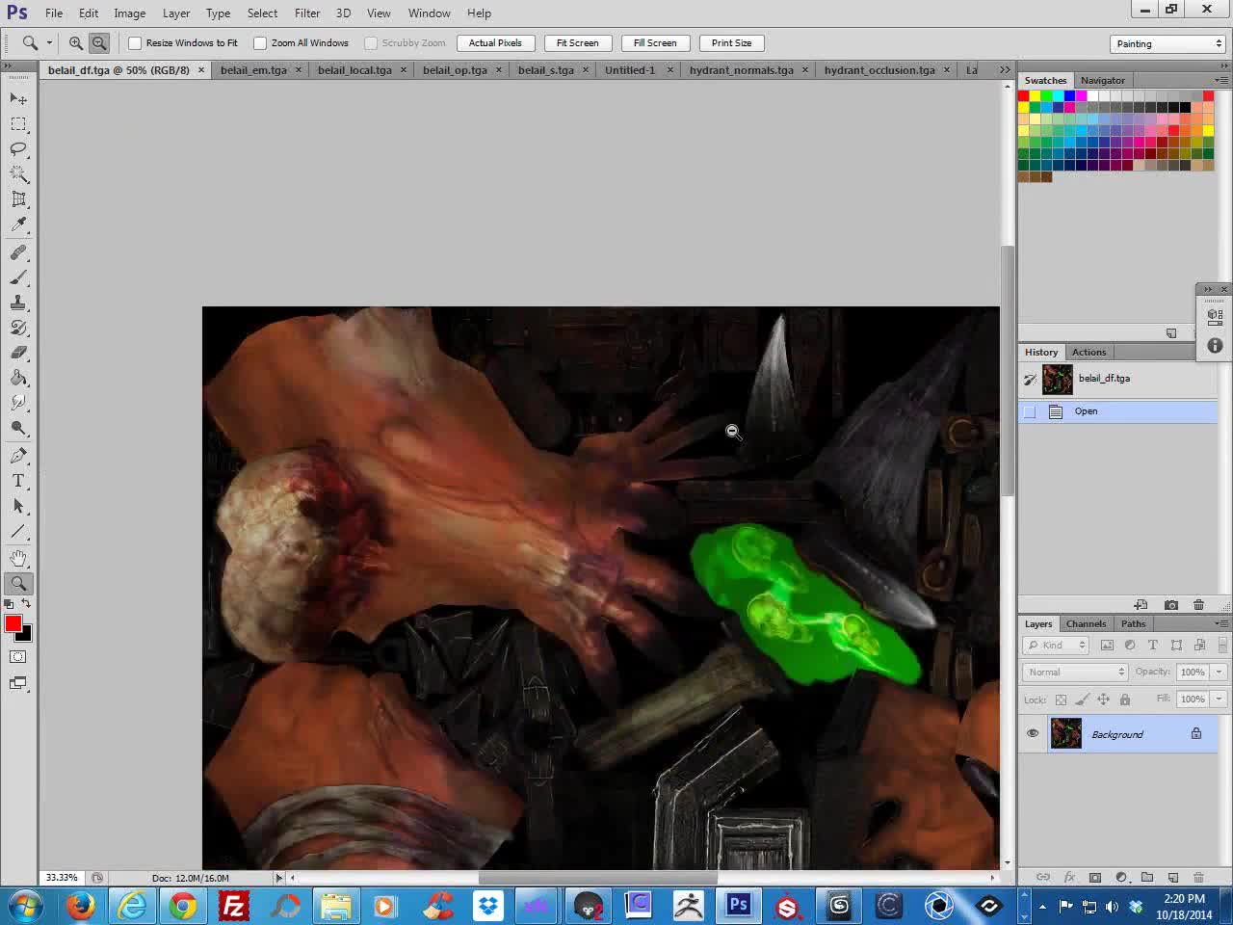Delete current history state
The width and height of the screenshot is (1233, 925).
pos(1199,605)
